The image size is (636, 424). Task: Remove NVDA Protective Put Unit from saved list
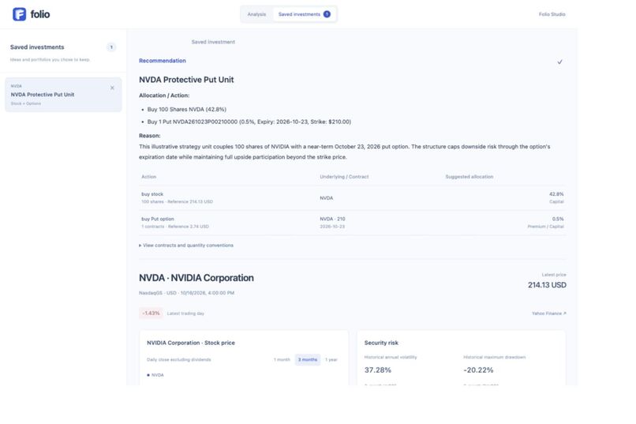[x=112, y=88]
